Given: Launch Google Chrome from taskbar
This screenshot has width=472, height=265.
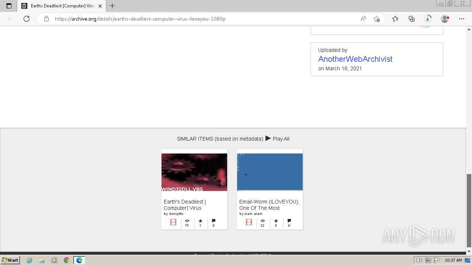Looking at the screenshot, I should (x=67, y=260).
